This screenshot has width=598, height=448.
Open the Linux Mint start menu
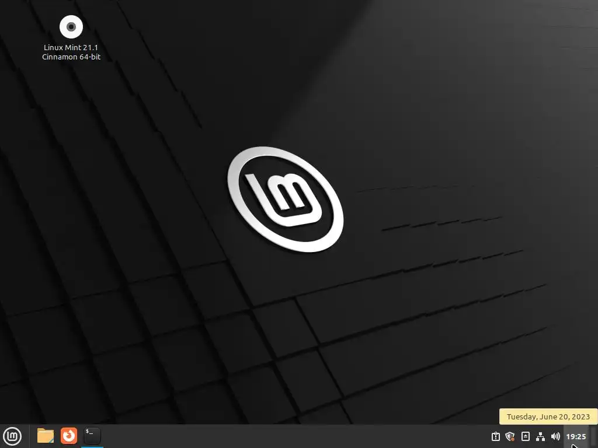[12, 436]
